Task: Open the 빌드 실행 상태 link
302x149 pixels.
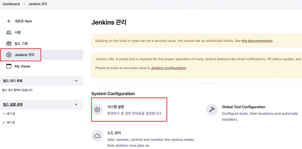Action: pyautogui.click(x=13, y=104)
